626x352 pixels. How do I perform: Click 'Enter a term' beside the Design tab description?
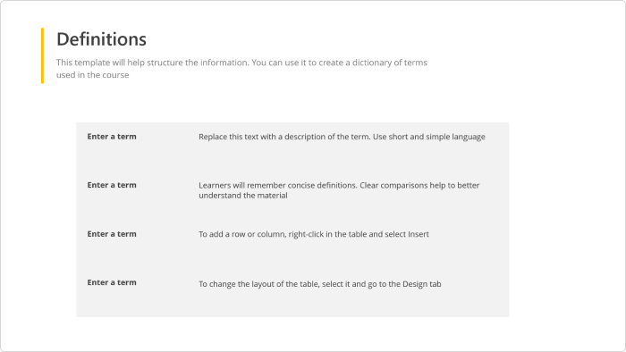(x=112, y=282)
